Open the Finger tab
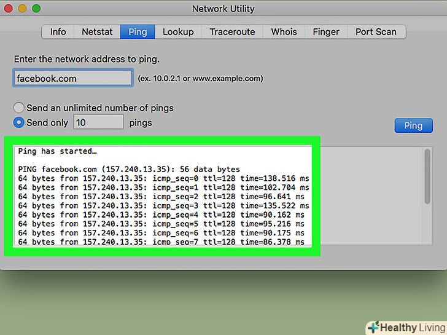Image resolution: width=447 pixels, height=335 pixels. 326,32
